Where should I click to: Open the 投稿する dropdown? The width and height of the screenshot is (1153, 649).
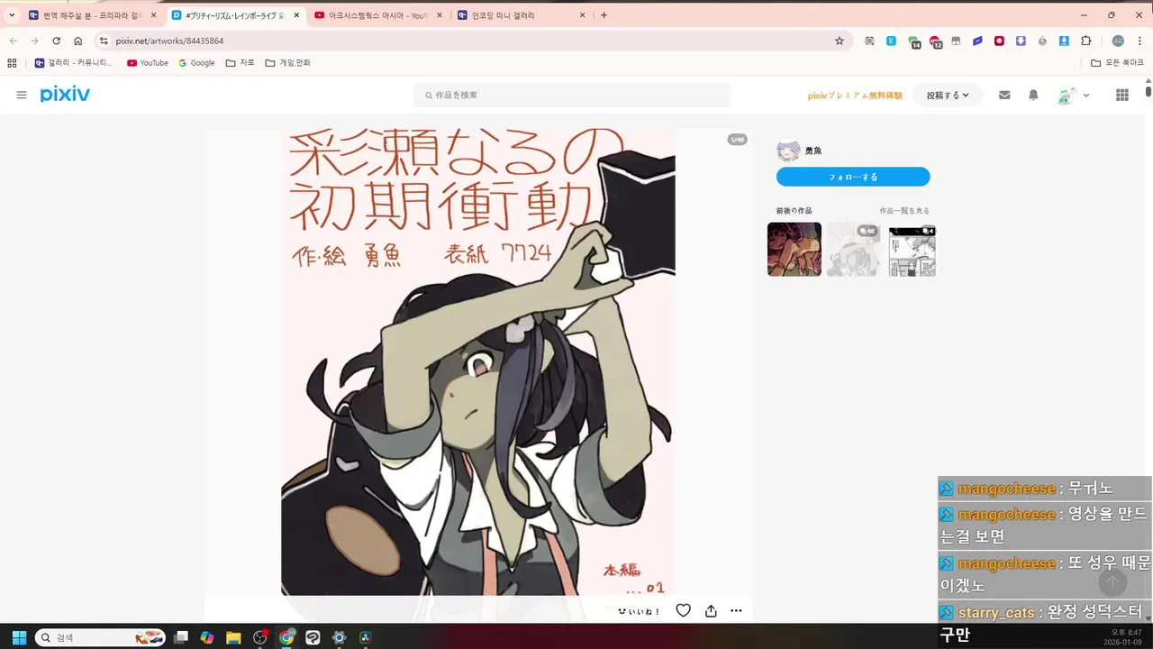(x=948, y=95)
